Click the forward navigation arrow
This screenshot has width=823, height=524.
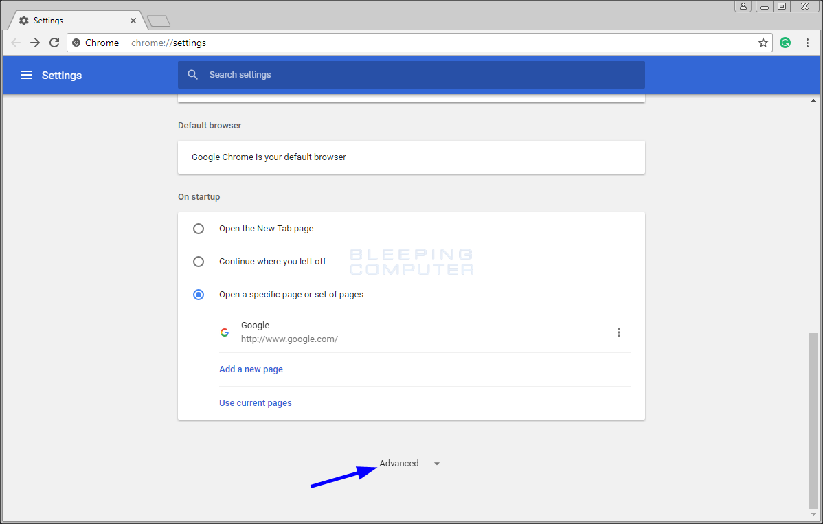coord(34,43)
